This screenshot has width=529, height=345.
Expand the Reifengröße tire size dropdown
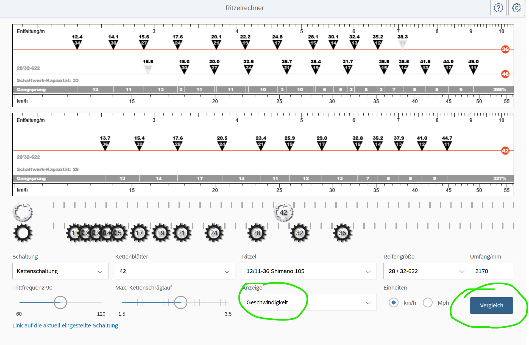point(426,271)
